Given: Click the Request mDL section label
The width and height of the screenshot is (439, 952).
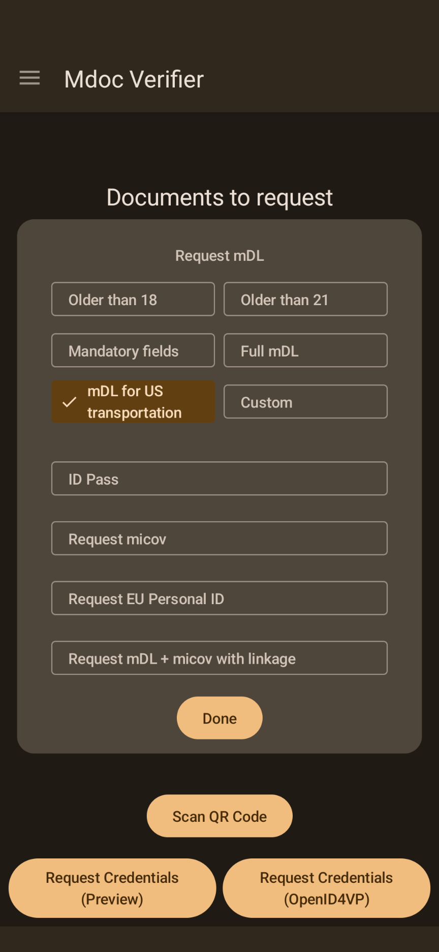Looking at the screenshot, I should tap(219, 256).
